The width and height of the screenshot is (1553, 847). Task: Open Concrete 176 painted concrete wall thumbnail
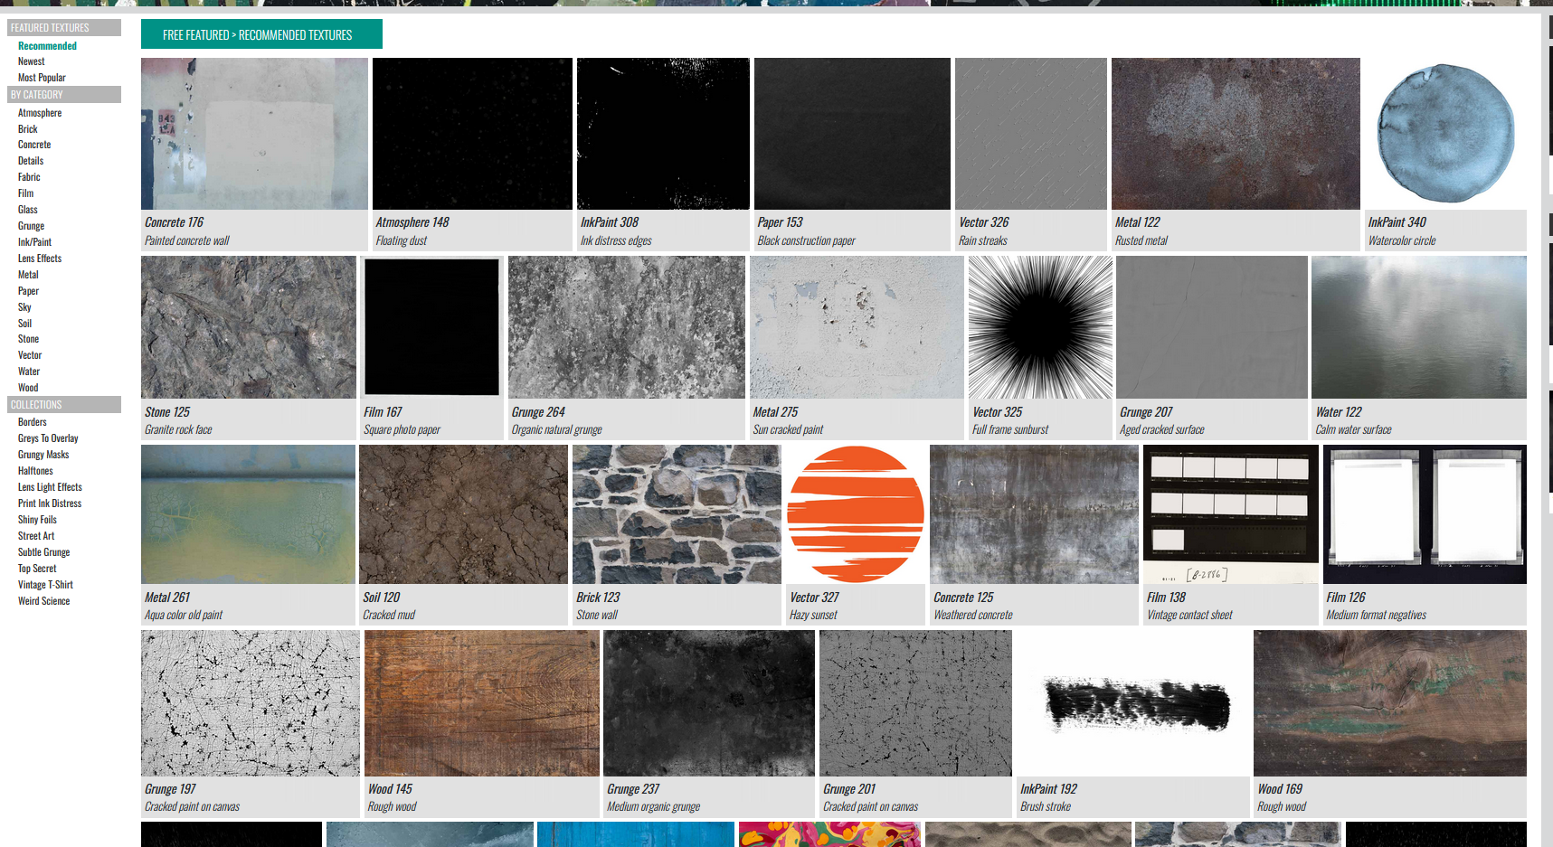point(254,134)
